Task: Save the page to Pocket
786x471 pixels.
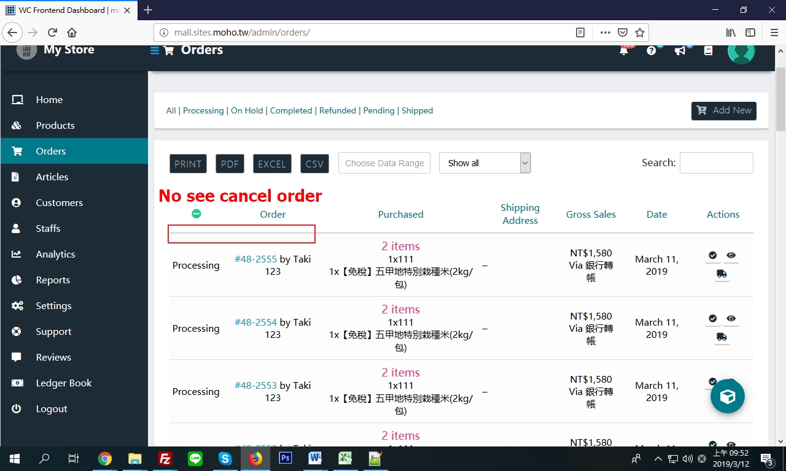Action: pos(623,33)
